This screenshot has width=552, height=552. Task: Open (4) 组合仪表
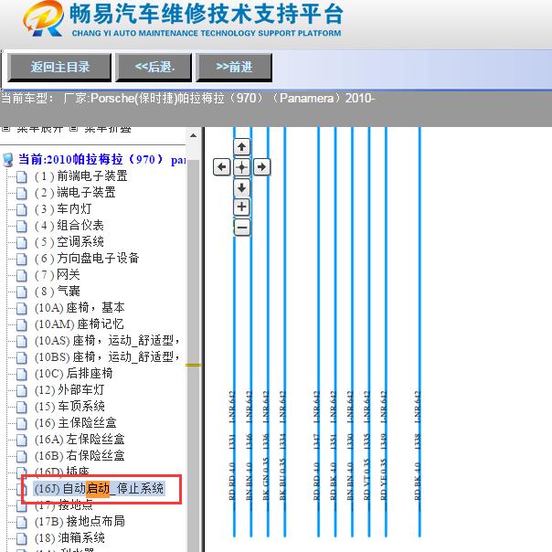click(x=69, y=226)
